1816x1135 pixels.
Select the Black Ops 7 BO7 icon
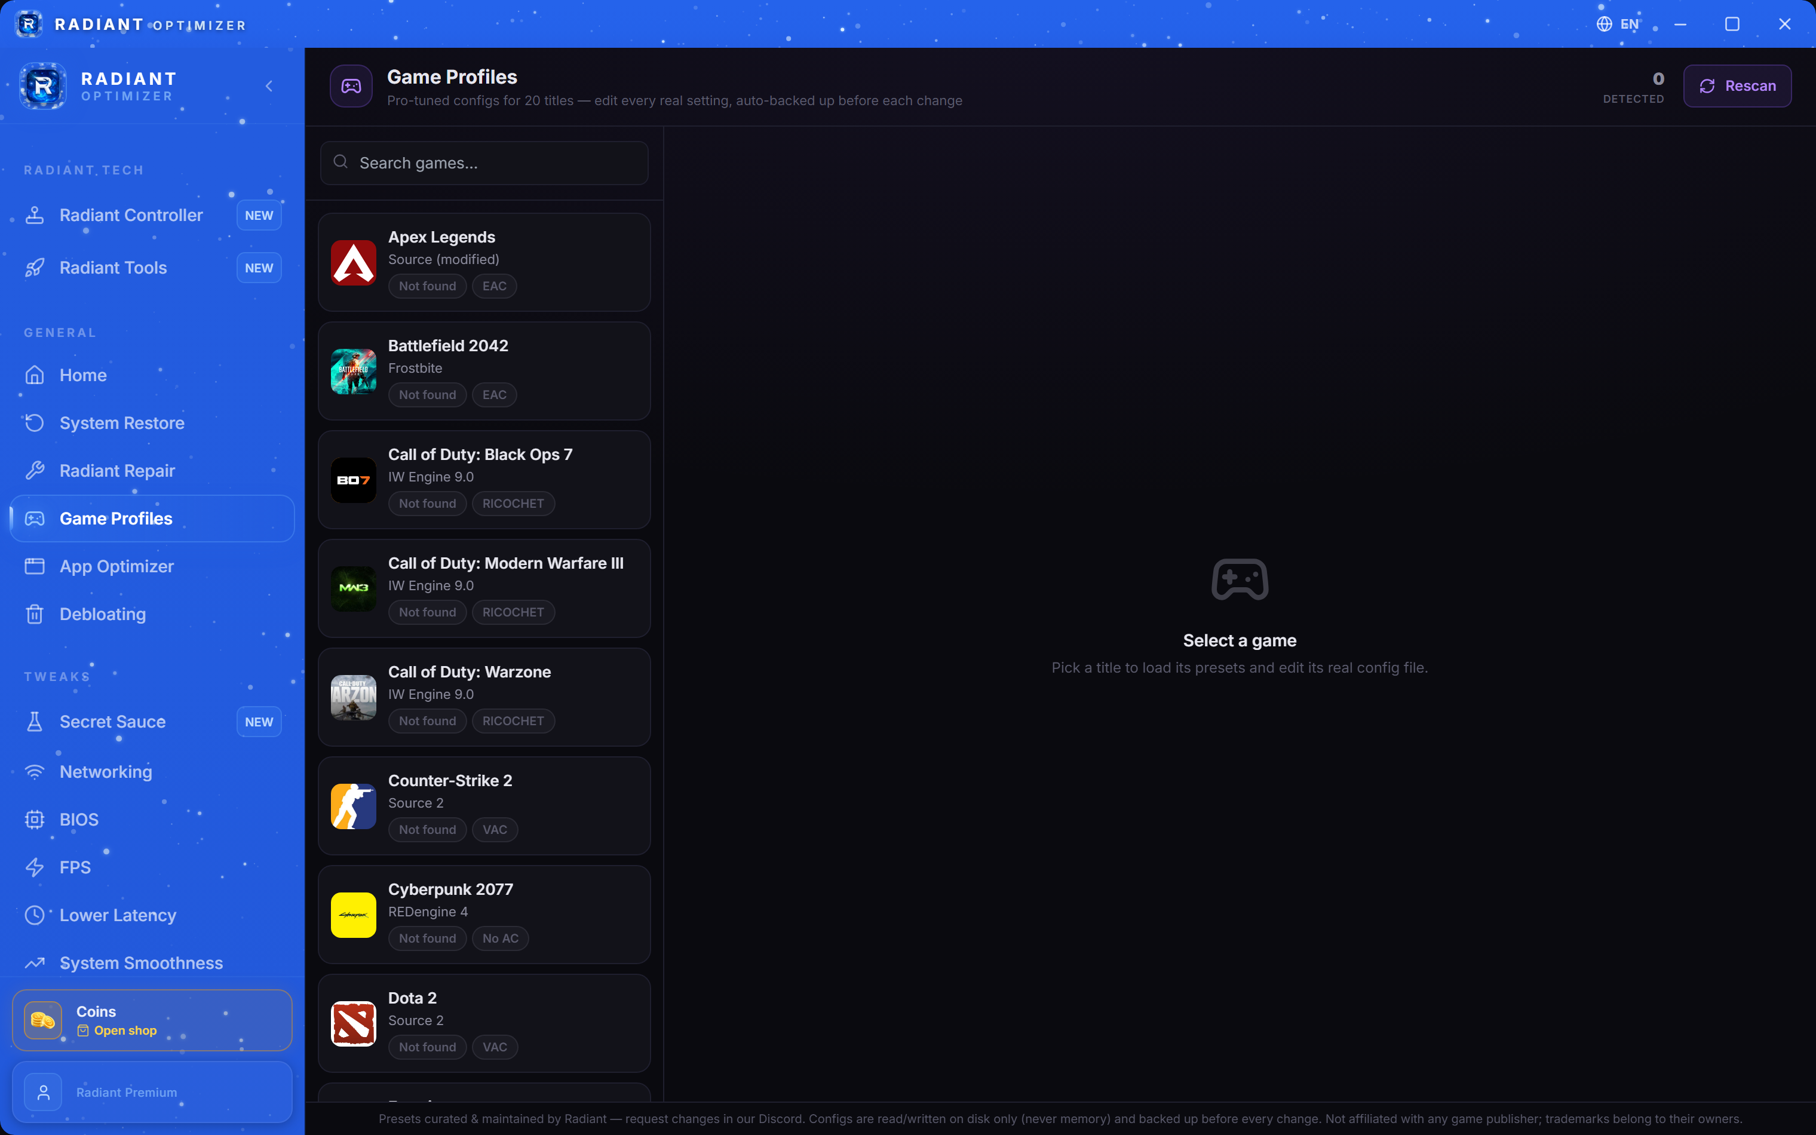(354, 480)
